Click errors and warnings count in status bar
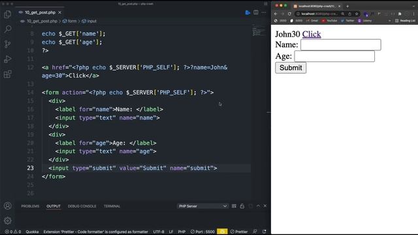This screenshot has height=235, width=418. coord(13,232)
